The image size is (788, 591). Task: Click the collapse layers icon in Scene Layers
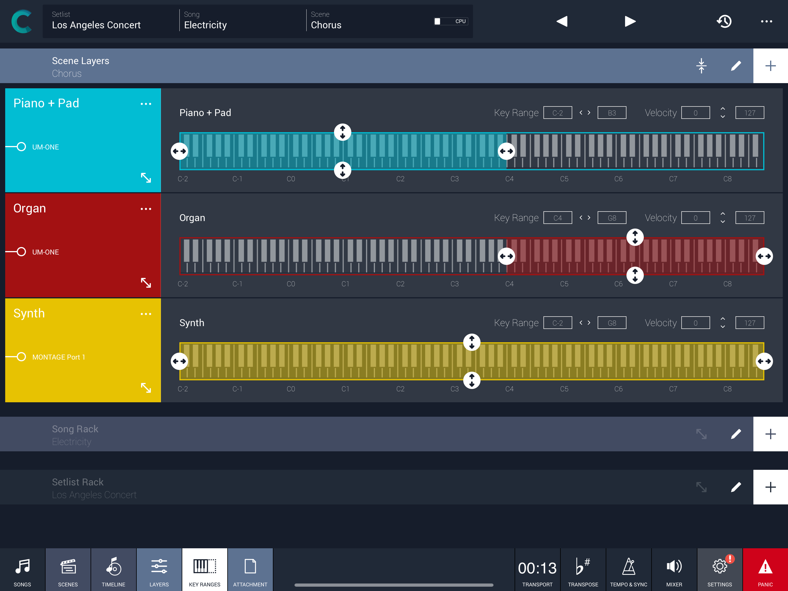coord(701,66)
